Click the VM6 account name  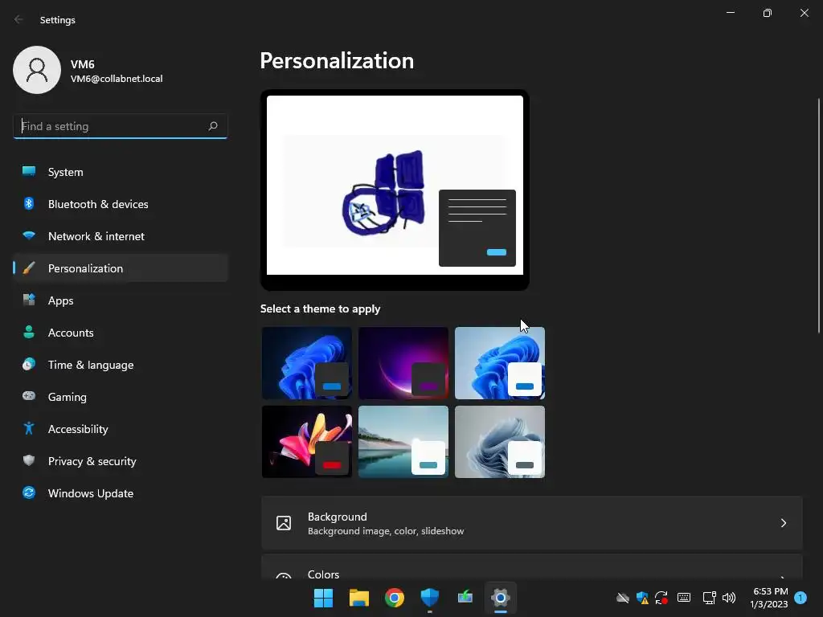point(83,64)
